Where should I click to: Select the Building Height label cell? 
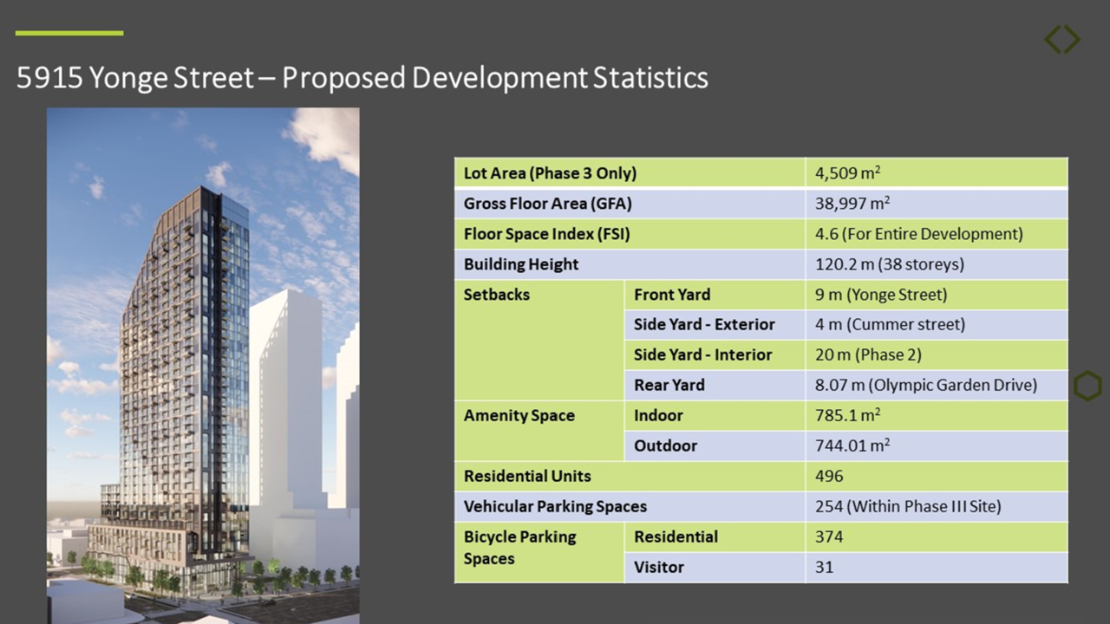(521, 264)
